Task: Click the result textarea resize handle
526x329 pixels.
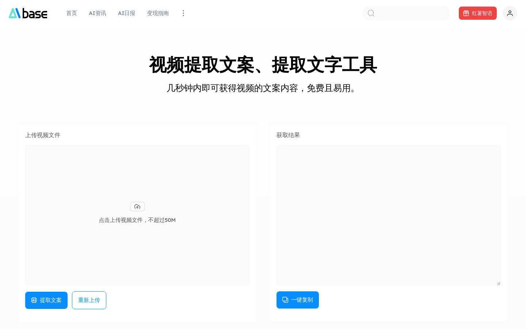Action: tap(499, 283)
